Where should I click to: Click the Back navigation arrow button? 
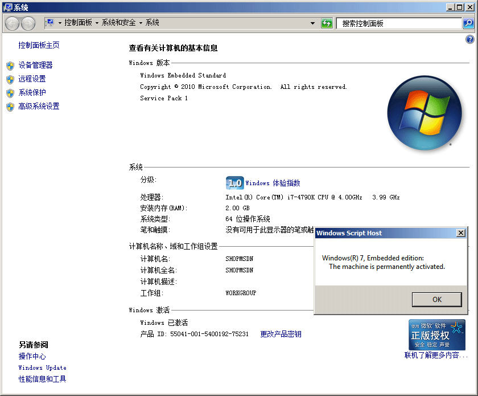pos(13,23)
